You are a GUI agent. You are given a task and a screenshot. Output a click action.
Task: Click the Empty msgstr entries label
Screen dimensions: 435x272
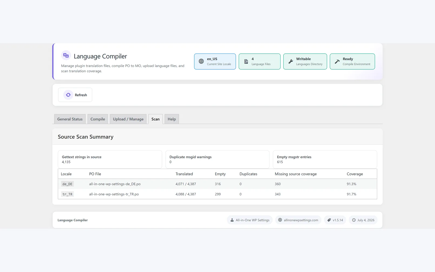[294, 157]
